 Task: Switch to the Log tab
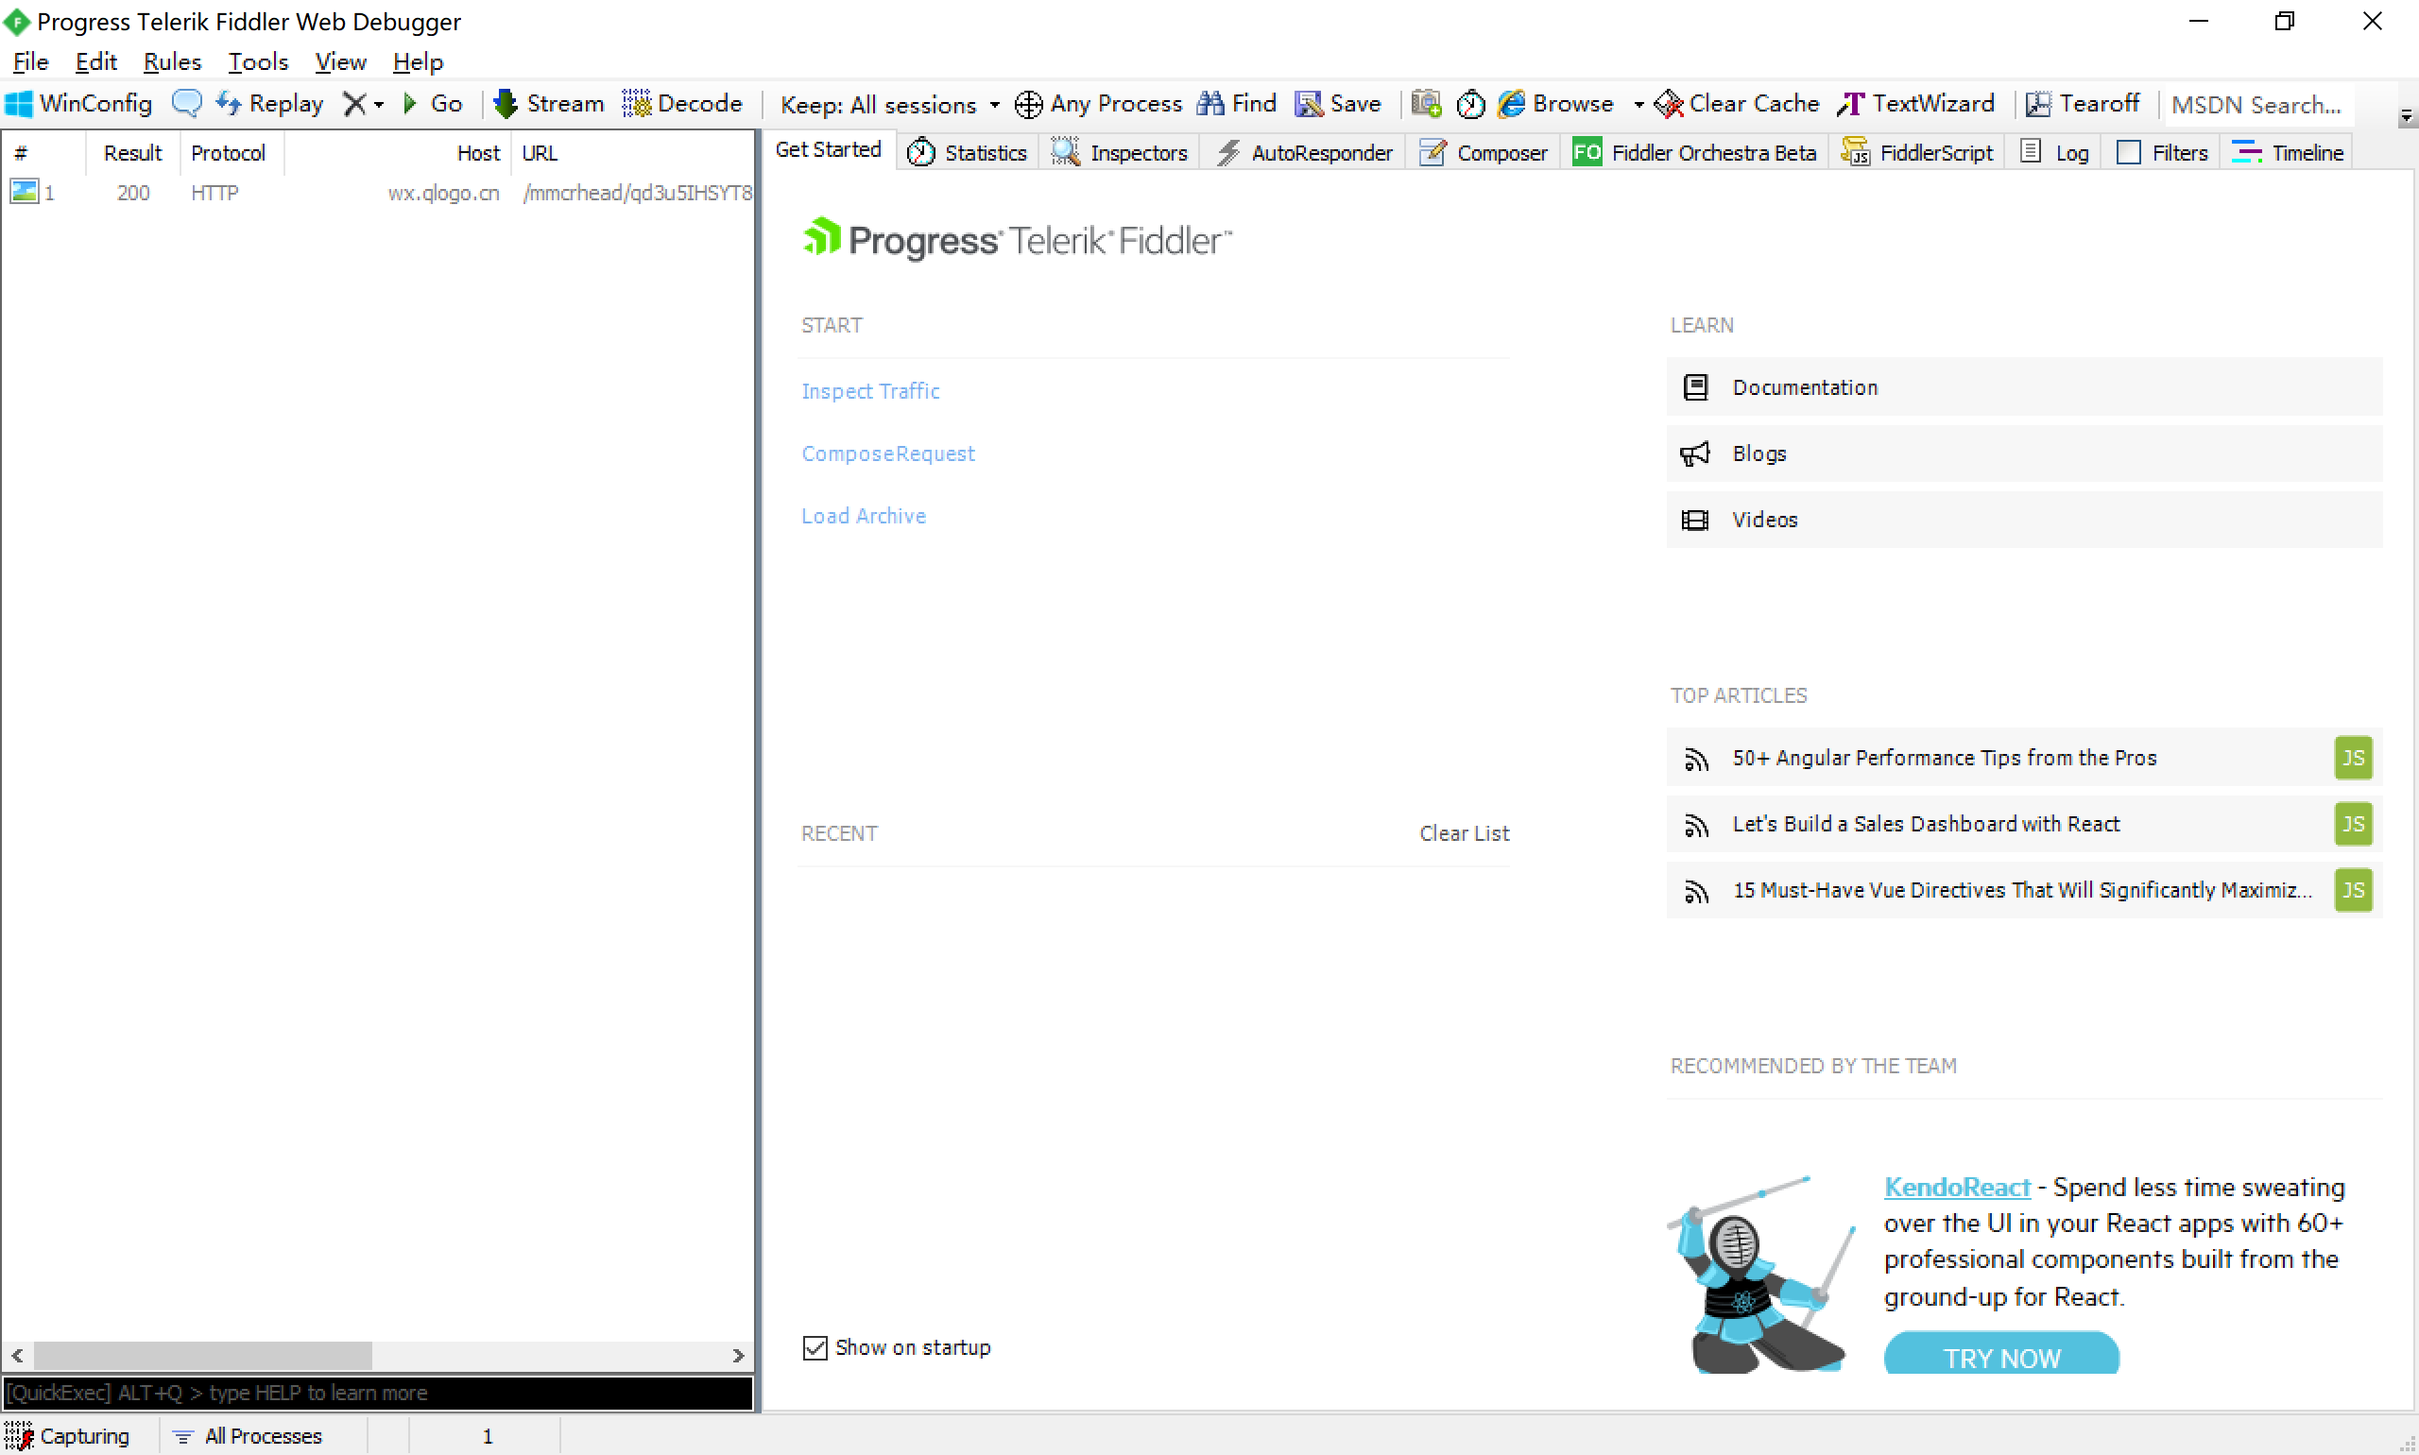[x=2053, y=153]
